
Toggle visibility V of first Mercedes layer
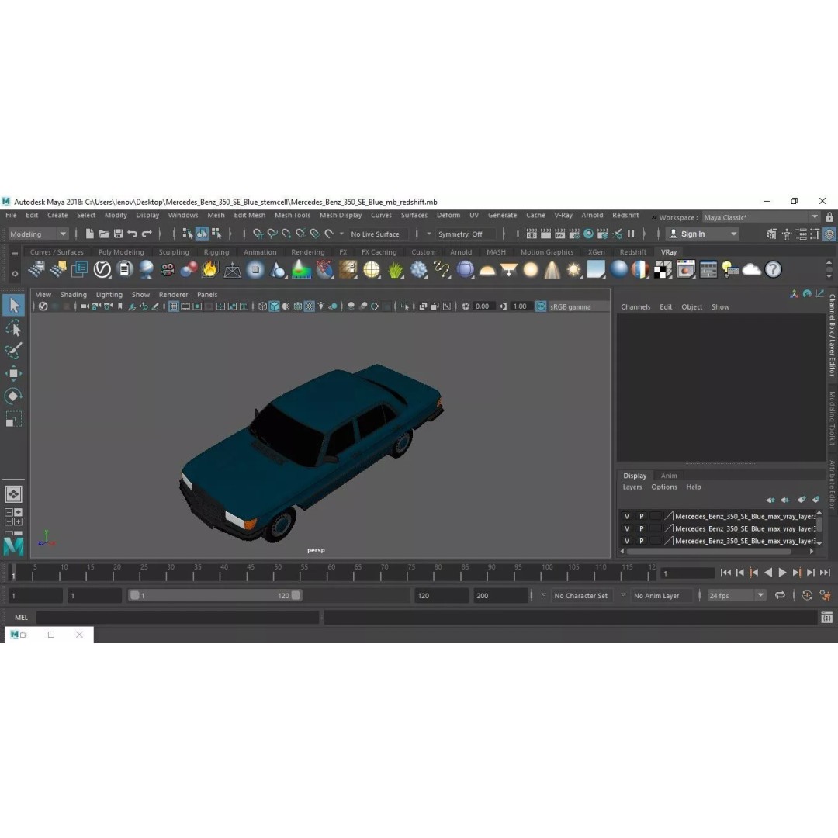coord(627,516)
